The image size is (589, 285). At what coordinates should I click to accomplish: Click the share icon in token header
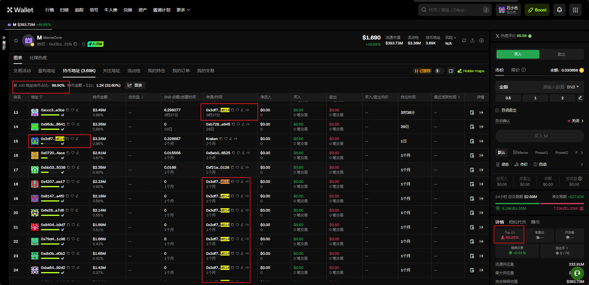tap(473, 40)
